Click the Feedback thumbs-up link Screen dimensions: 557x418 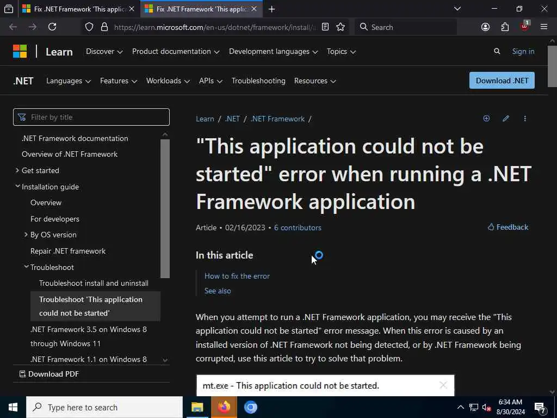tap(508, 227)
